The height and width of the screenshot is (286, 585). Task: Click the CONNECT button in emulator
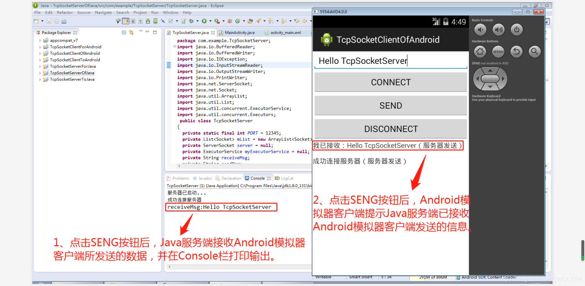391,82
